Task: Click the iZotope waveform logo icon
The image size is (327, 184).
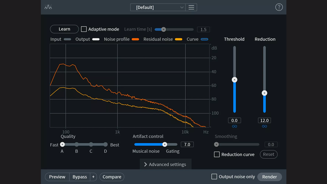Action: tap(48, 7)
